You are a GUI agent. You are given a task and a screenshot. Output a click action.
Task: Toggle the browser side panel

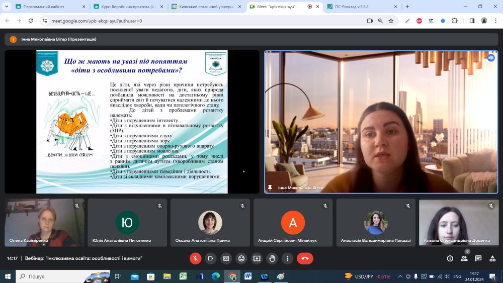pyautogui.click(x=472, y=21)
